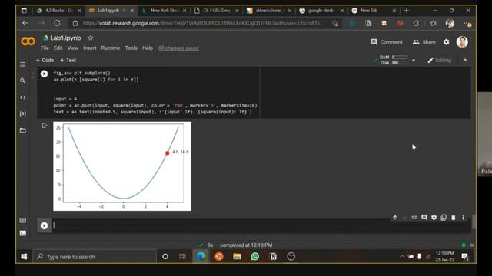Open the table of contents sidebar icon
Image resolution: width=492 pixels, height=276 pixels.
point(22,64)
